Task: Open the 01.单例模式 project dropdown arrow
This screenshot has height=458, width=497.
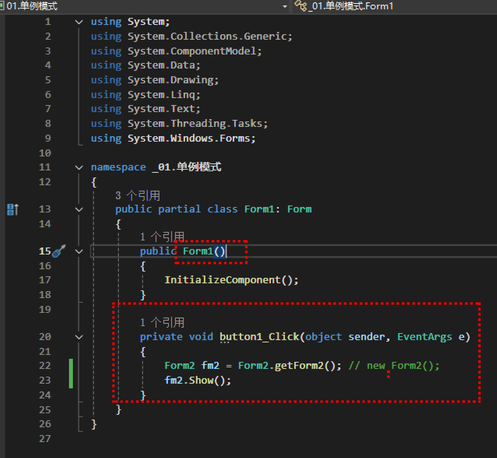Action: 285,6
